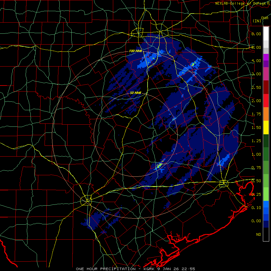Image resolution: width=271 pixels, height=271 pixels.
Task: Pick the bright red legend swatch
Action: tap(266, 101)
